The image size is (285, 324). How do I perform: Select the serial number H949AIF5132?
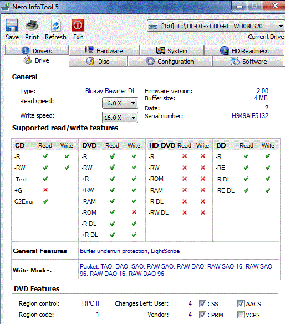(250, 116)
